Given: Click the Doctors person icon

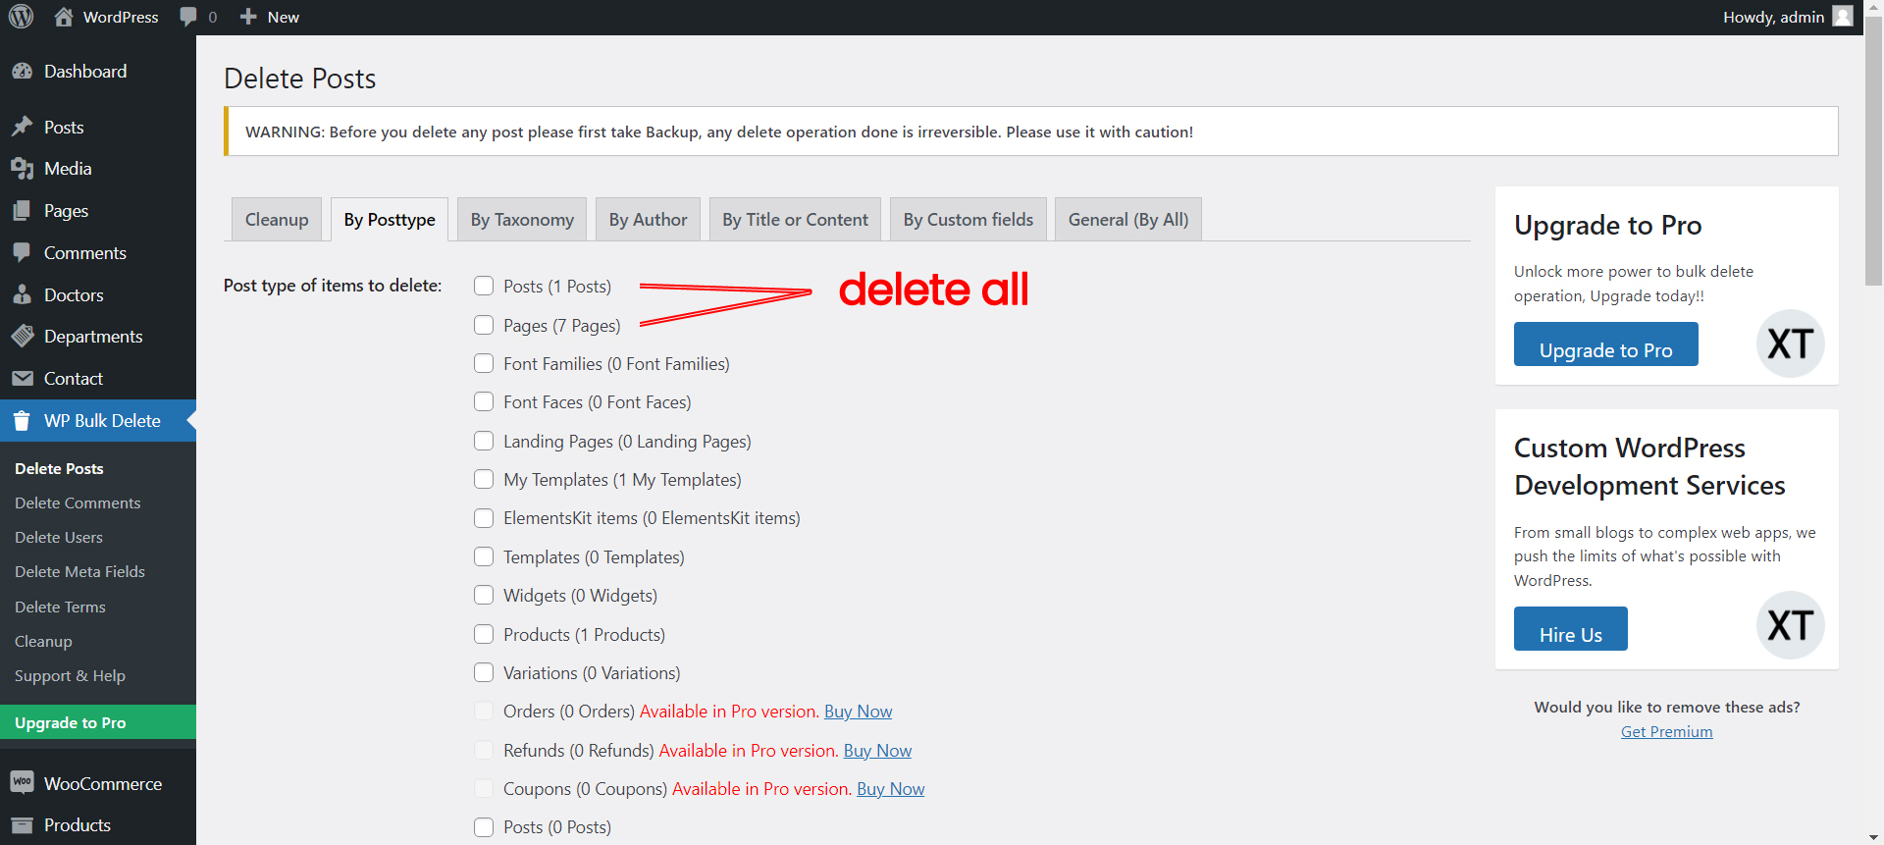Looking at the screenshot, I should point(22,295).
